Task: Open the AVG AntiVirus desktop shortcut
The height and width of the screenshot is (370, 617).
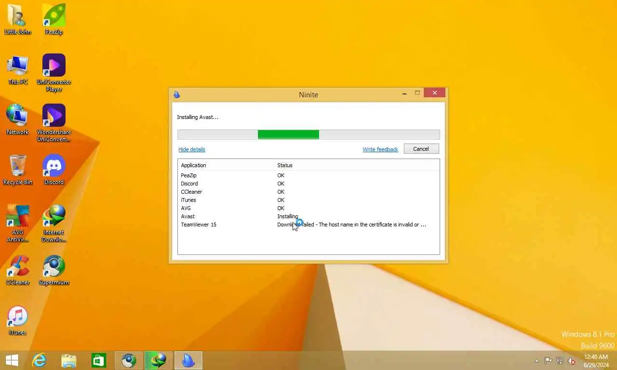Action: [x=18, y=223]
